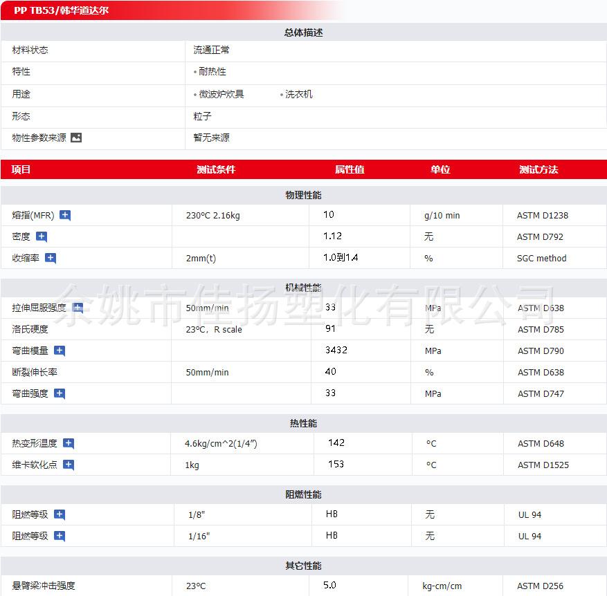Click the method ASTM D1525
Image resolution: width=607 pixels, height=596 pixels.
point(543,465)
